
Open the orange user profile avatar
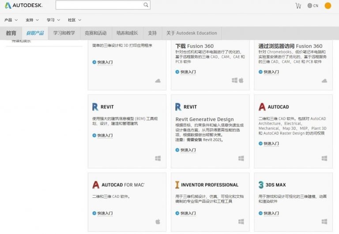(328, 6)
